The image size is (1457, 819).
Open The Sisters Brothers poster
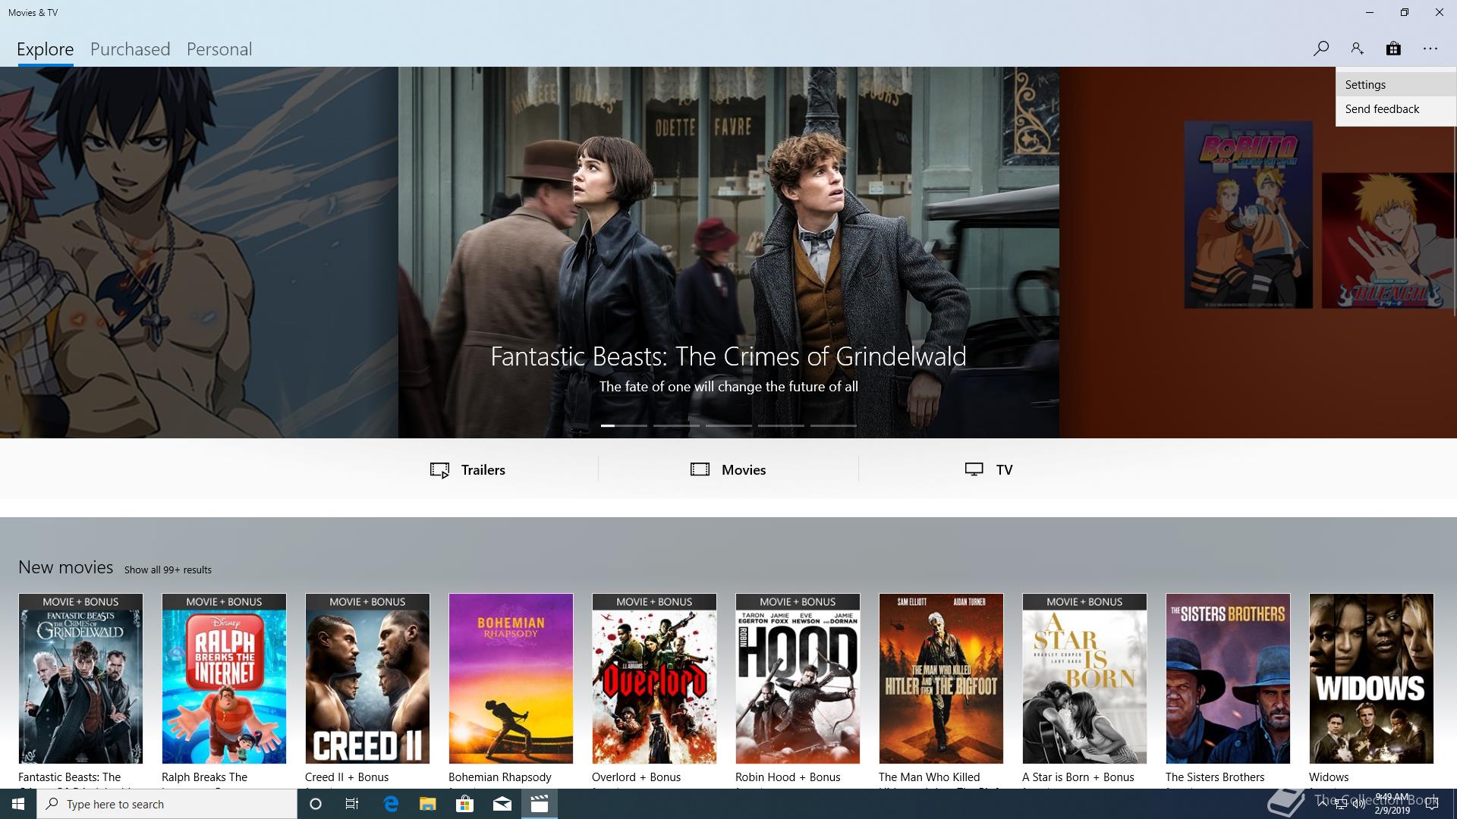1228,679
